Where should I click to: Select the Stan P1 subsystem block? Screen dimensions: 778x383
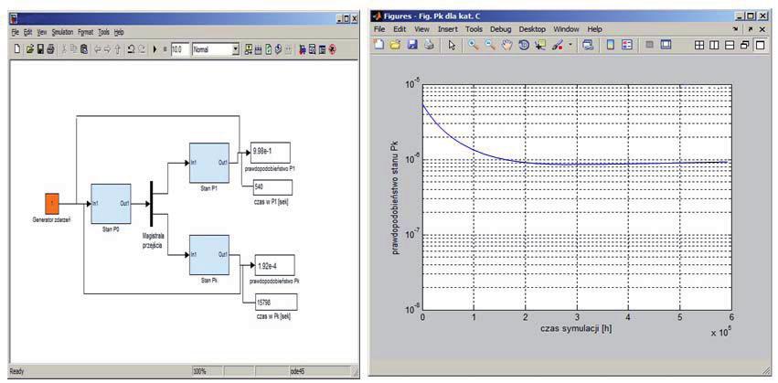[x=208, y=163]
